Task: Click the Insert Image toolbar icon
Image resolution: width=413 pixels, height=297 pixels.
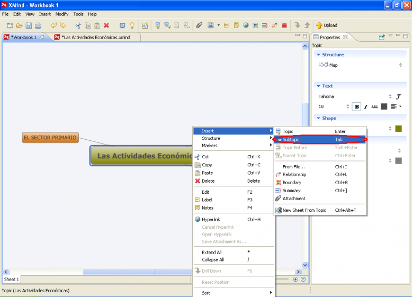Action: (210, 25)
